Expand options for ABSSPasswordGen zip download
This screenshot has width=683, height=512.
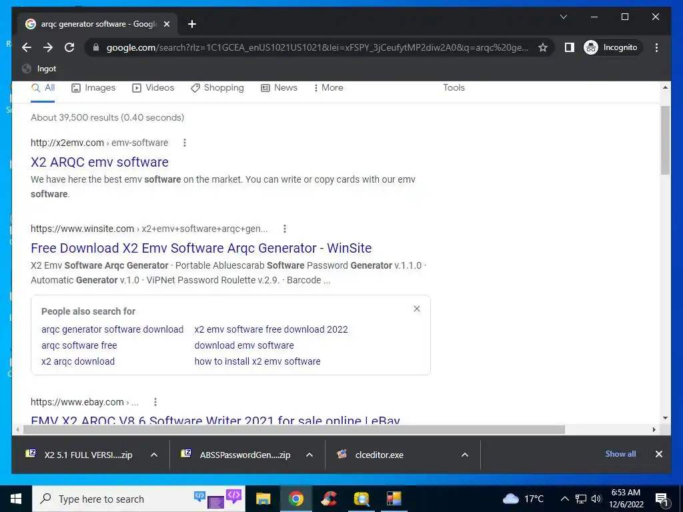coord(309,455)
